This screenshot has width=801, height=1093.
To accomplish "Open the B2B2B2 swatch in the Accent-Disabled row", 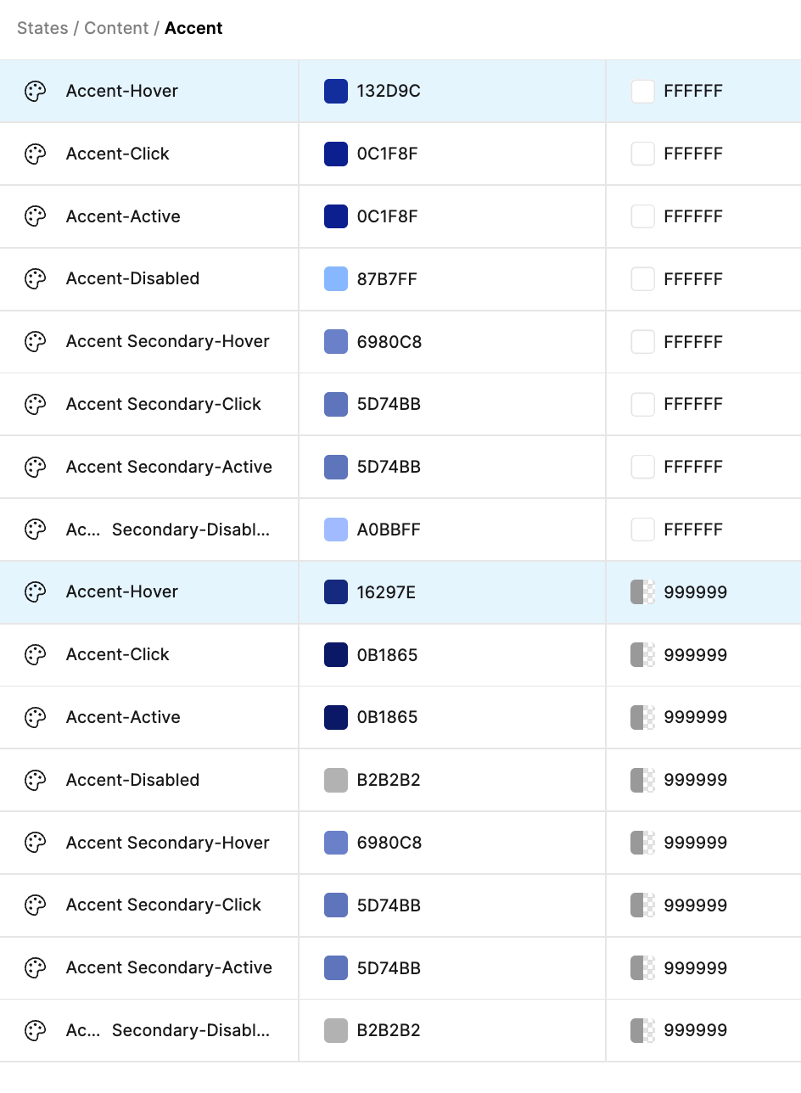I will pyautogui.click(x=336, y=780).
